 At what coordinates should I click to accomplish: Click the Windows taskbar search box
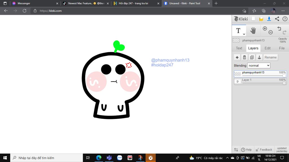click(x=47, y=158)
